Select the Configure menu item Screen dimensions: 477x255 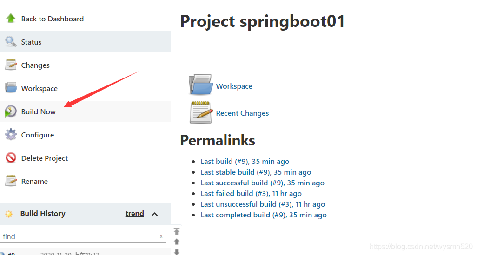point(37,135)
